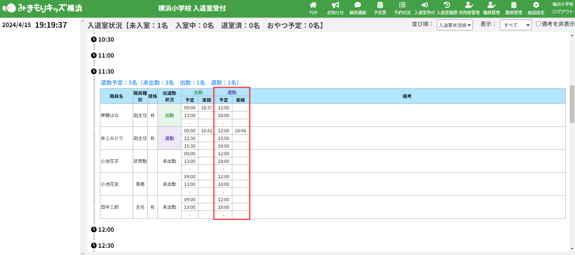The height and width of the screenshot is (255, 575).
Task: Go to 入退室受付 in navigation
Action: point(424,8)
